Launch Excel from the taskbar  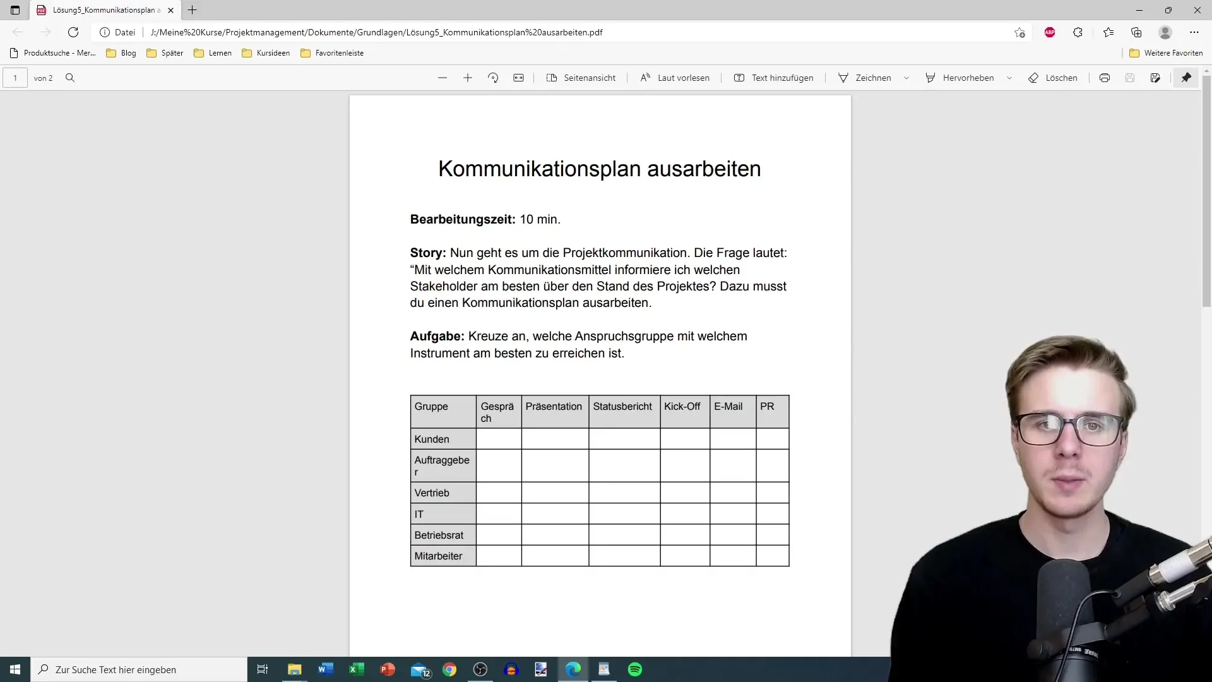[x=357, y=669]
